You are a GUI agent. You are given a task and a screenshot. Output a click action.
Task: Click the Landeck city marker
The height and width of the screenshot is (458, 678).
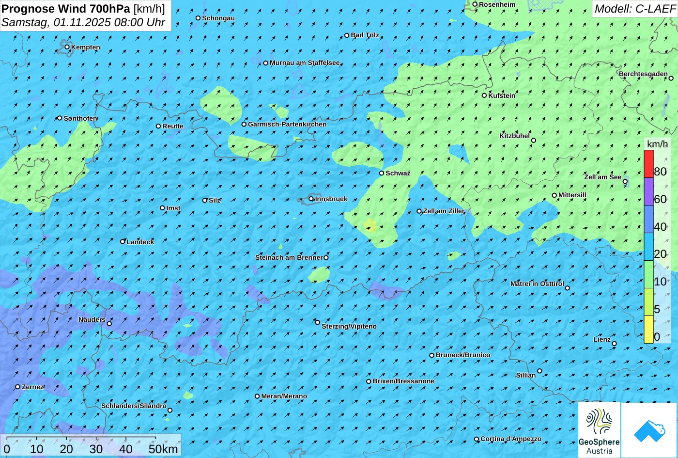pyautogui.click(x=123, y=241)
